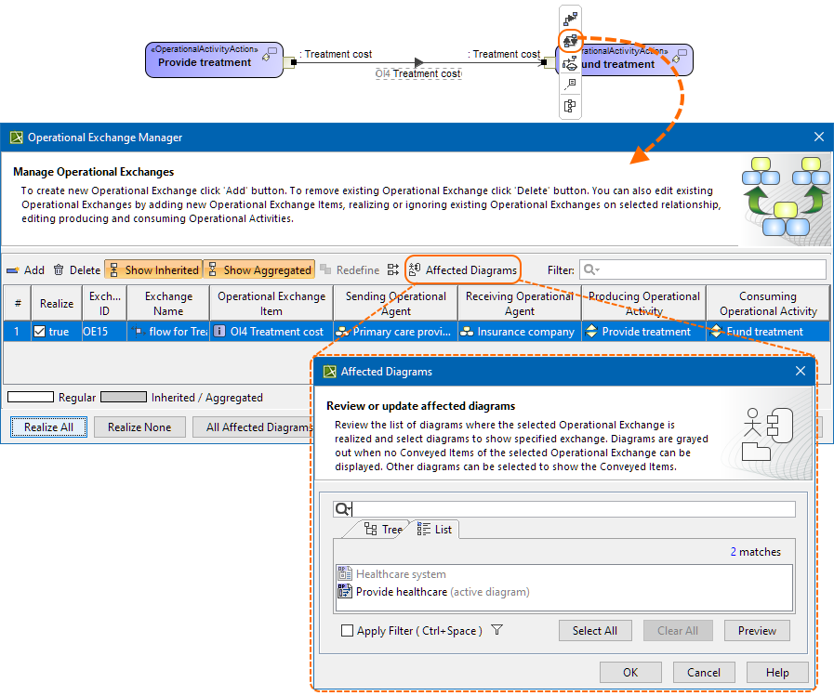Viewport: 834px width, 696px height.
Task: Click the Preview button
Action: [x=757, y=630]
